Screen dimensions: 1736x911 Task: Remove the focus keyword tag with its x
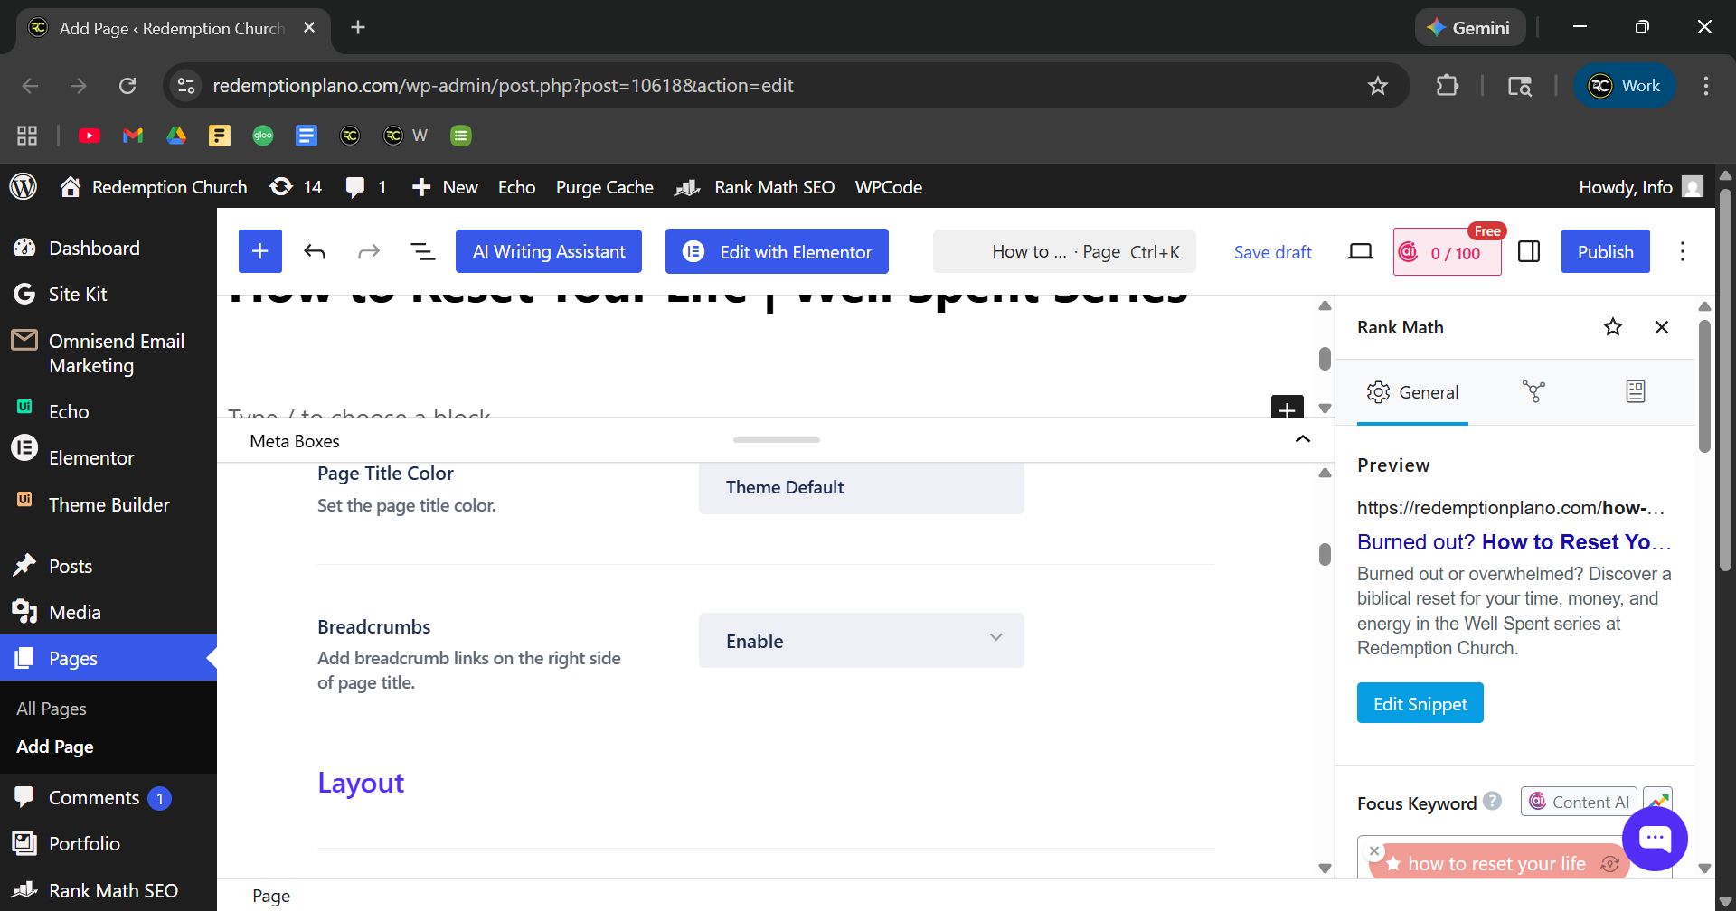[1374, 850]
